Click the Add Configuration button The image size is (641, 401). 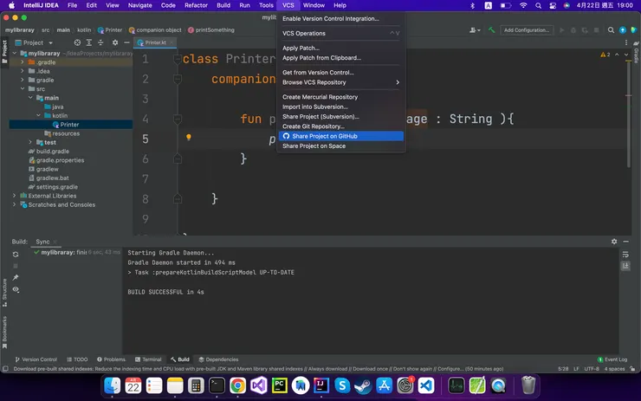click(x=527, y=29)
